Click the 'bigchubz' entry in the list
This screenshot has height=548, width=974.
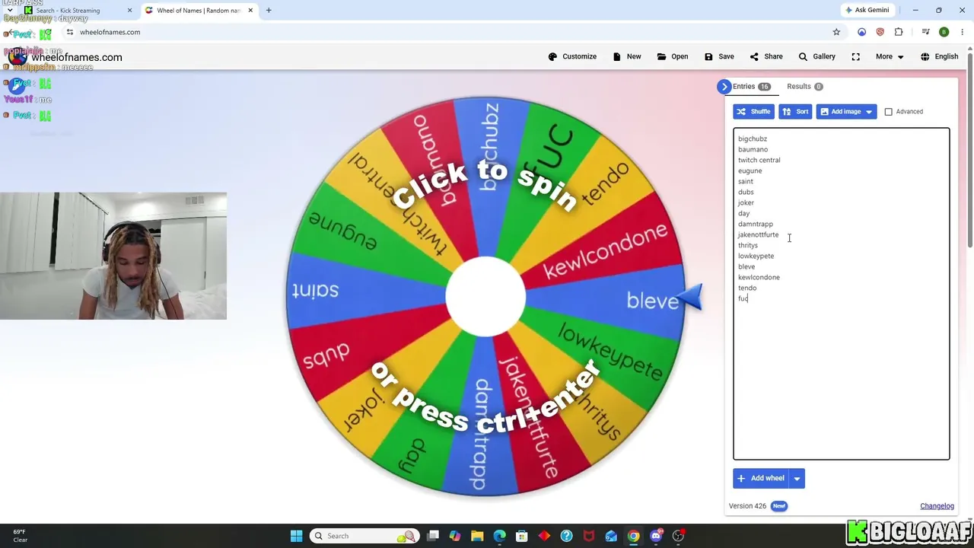coord(753,139)
